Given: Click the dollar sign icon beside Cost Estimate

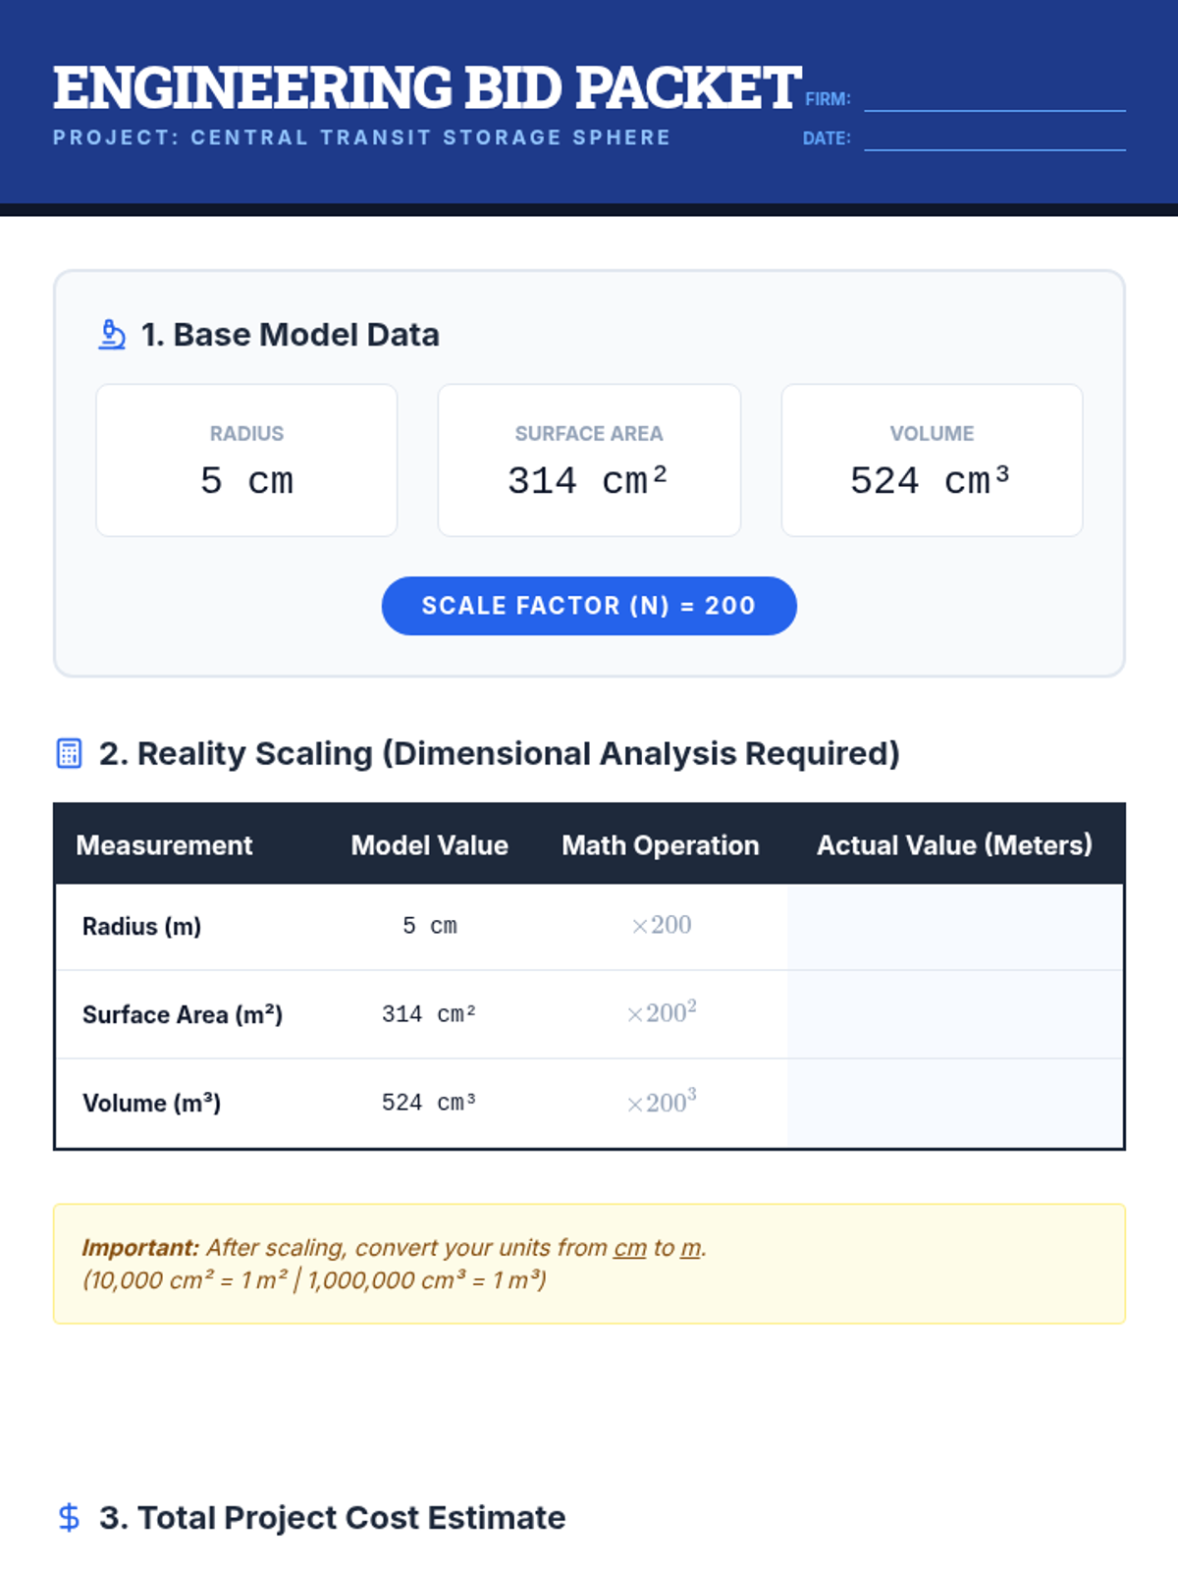Looking at the screenshot, I should pos(69,1517).
